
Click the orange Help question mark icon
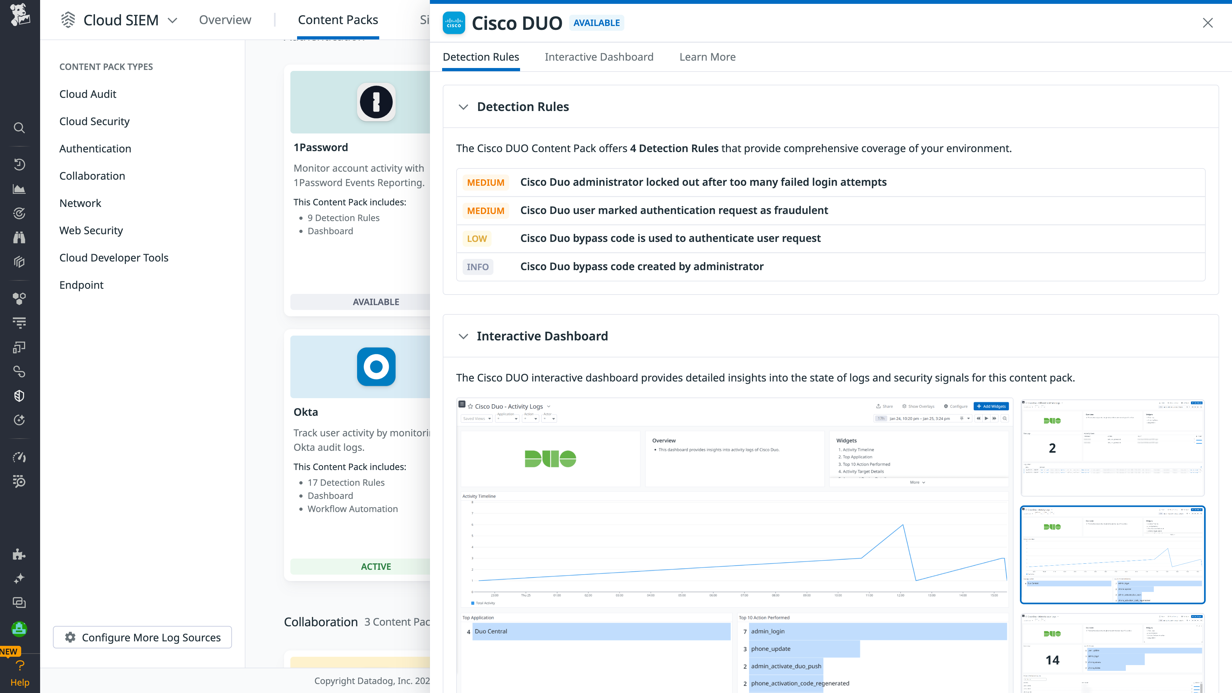click(20, 665)
